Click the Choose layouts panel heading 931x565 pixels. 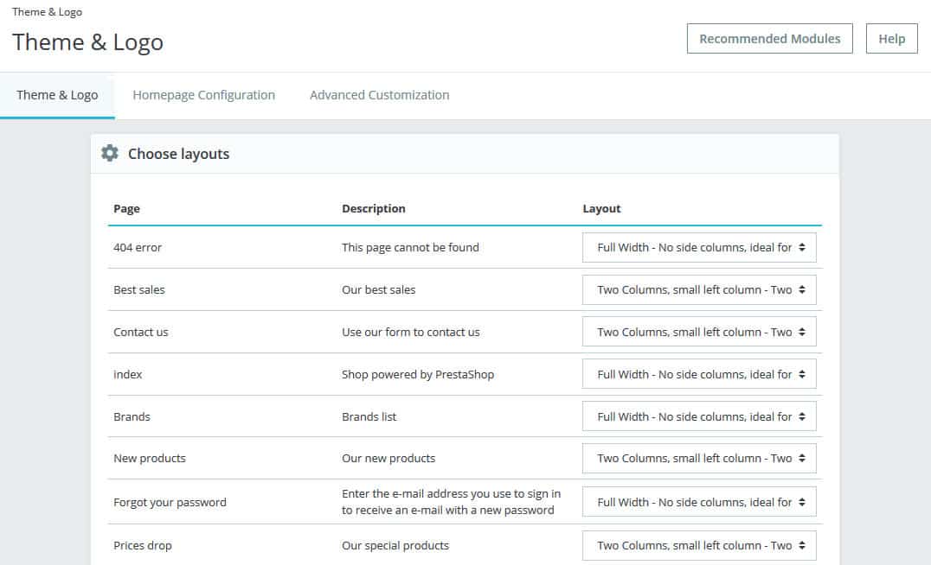(178, 154)
